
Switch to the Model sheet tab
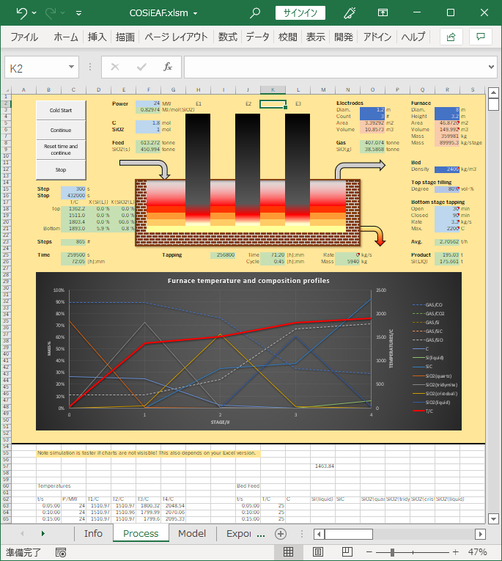pos(192,533)
